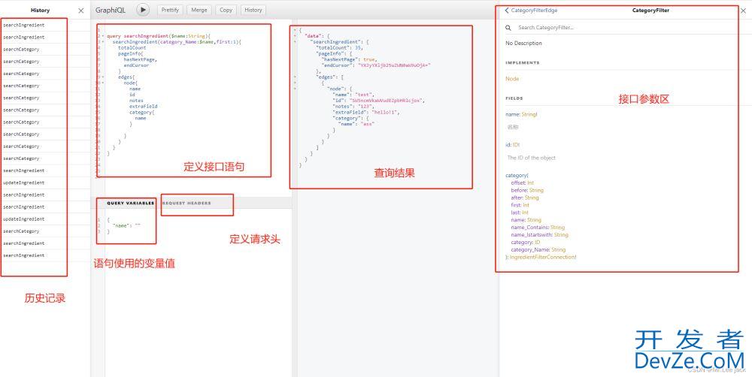Click String type of after argument
Viewport: 752px width, 377px height.
click(532, 198)
